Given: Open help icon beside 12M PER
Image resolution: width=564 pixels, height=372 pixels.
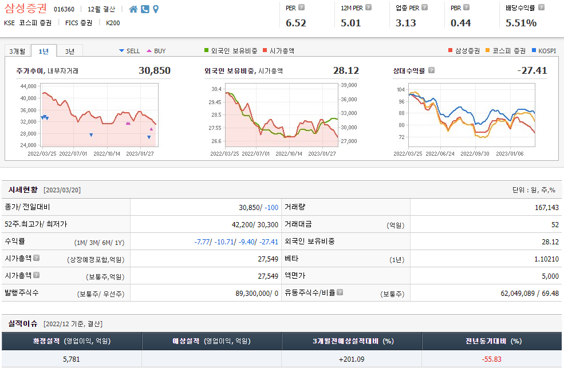Looking at the screenshot, I should (368, 7).
